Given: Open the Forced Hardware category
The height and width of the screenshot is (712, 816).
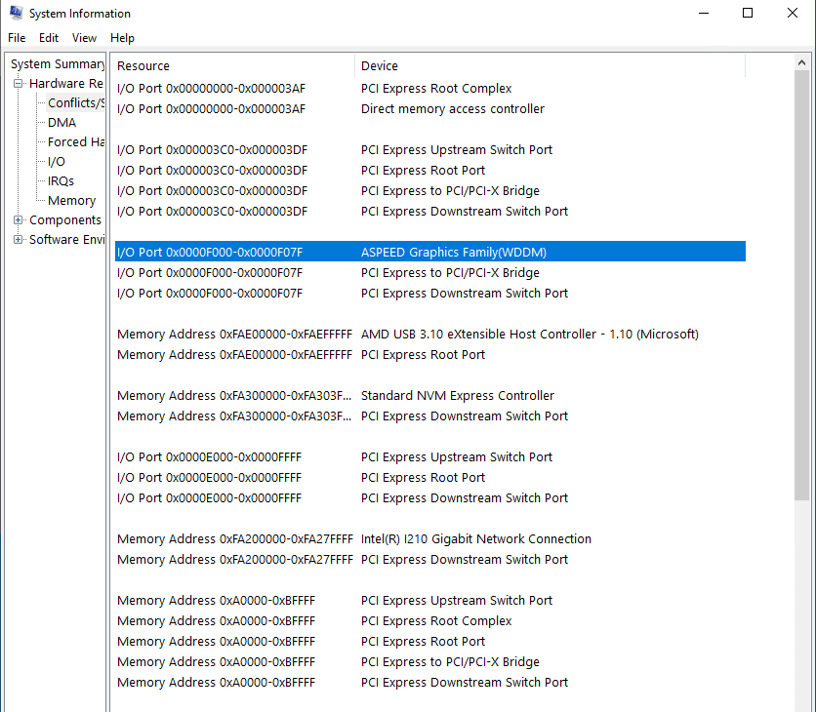Looking at the screenshot, I should [75, 142].
